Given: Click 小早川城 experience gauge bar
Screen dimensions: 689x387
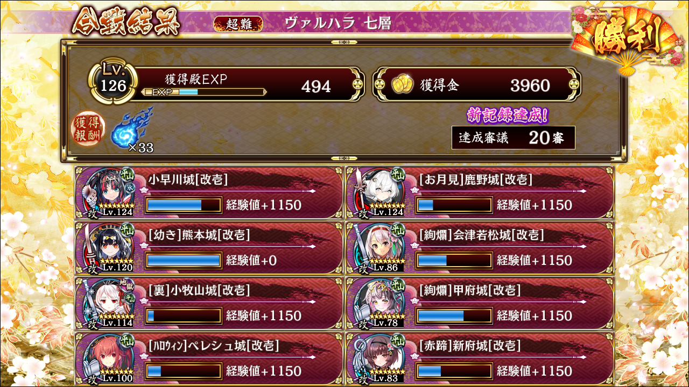Looking at the screenshot, I should pos(183,205).
